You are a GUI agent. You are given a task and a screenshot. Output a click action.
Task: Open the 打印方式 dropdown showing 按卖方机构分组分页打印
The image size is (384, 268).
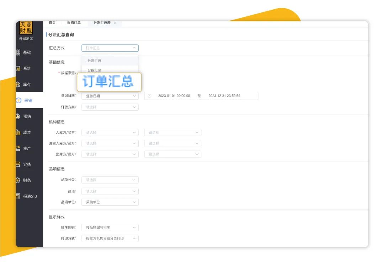tap(110, 238)
